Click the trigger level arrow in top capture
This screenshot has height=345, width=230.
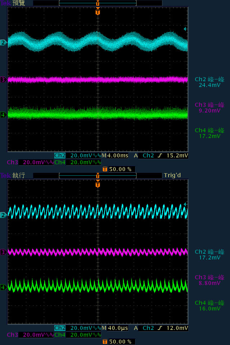point(185,29)
